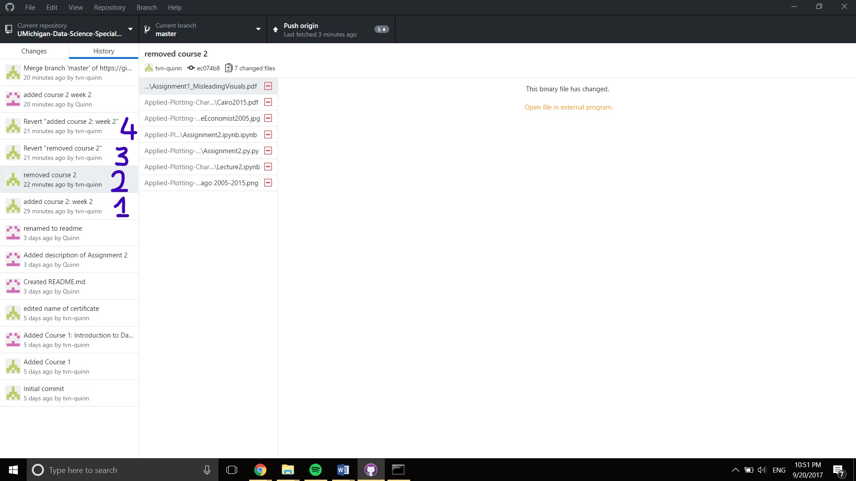Click the microphone icon in search bar
Screen dimensions: 856x481
point(206,470)
